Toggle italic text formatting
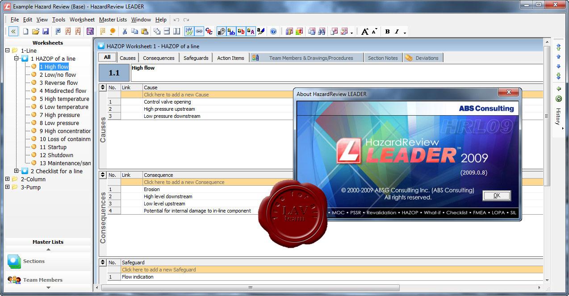This screenshot has height=296, width=569. 396,31
